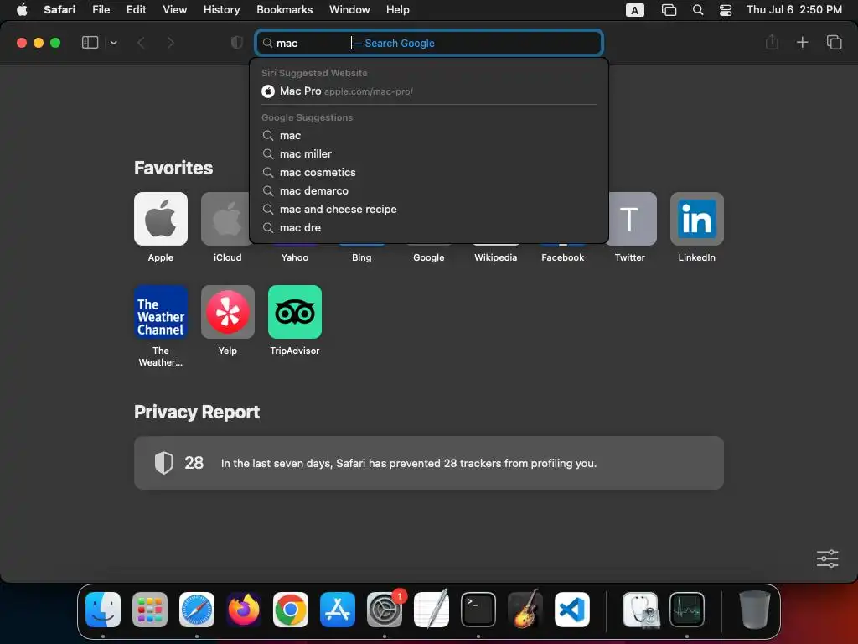Open Activity Monitor from the Dock
Image resolution: width=858 pixels, height=644 pixels.
click(x=687, y=609)
